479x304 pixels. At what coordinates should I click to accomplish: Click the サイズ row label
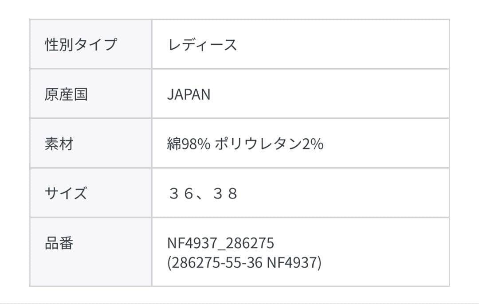click(66, 193)
